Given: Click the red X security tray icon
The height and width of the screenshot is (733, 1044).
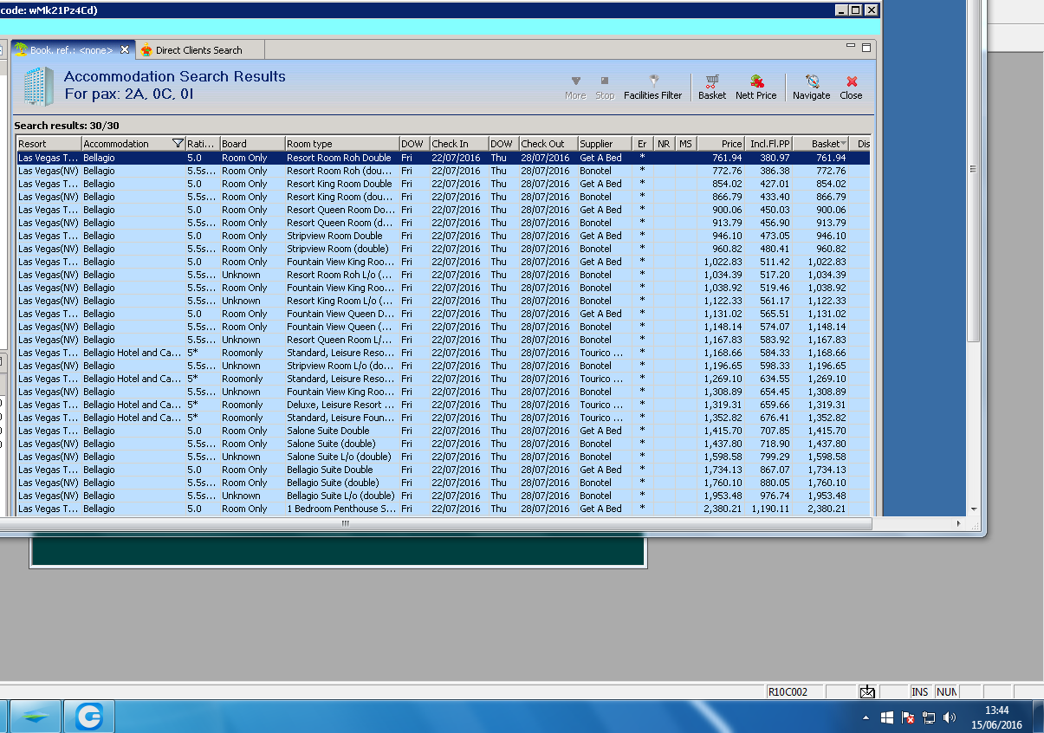Looking at the screenshot, I should click(x=908, y=718).
